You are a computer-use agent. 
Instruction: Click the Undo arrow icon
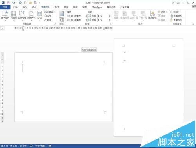[x=13, y=3]
